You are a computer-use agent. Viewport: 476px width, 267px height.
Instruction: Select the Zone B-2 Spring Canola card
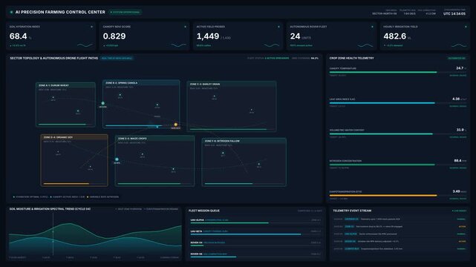tap(141, 104)
